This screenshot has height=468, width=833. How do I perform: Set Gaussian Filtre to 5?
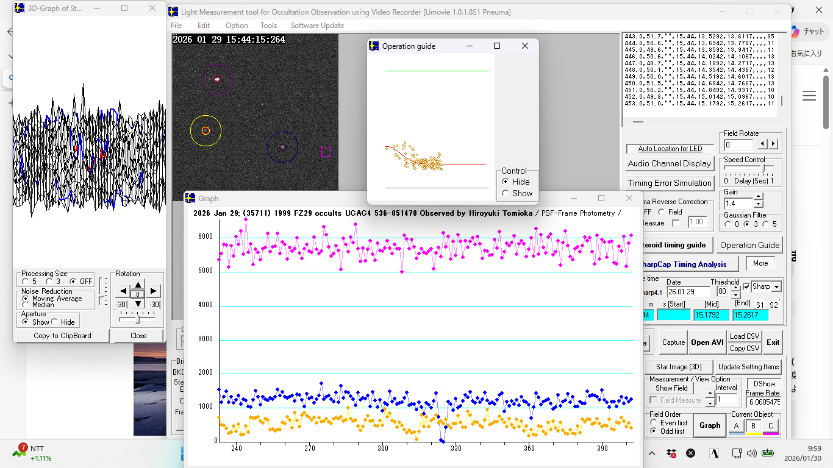765,224
